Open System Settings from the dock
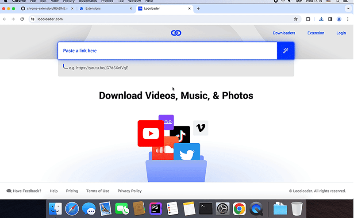This screenshot has height=218, width=354. (x=223, y=209)
